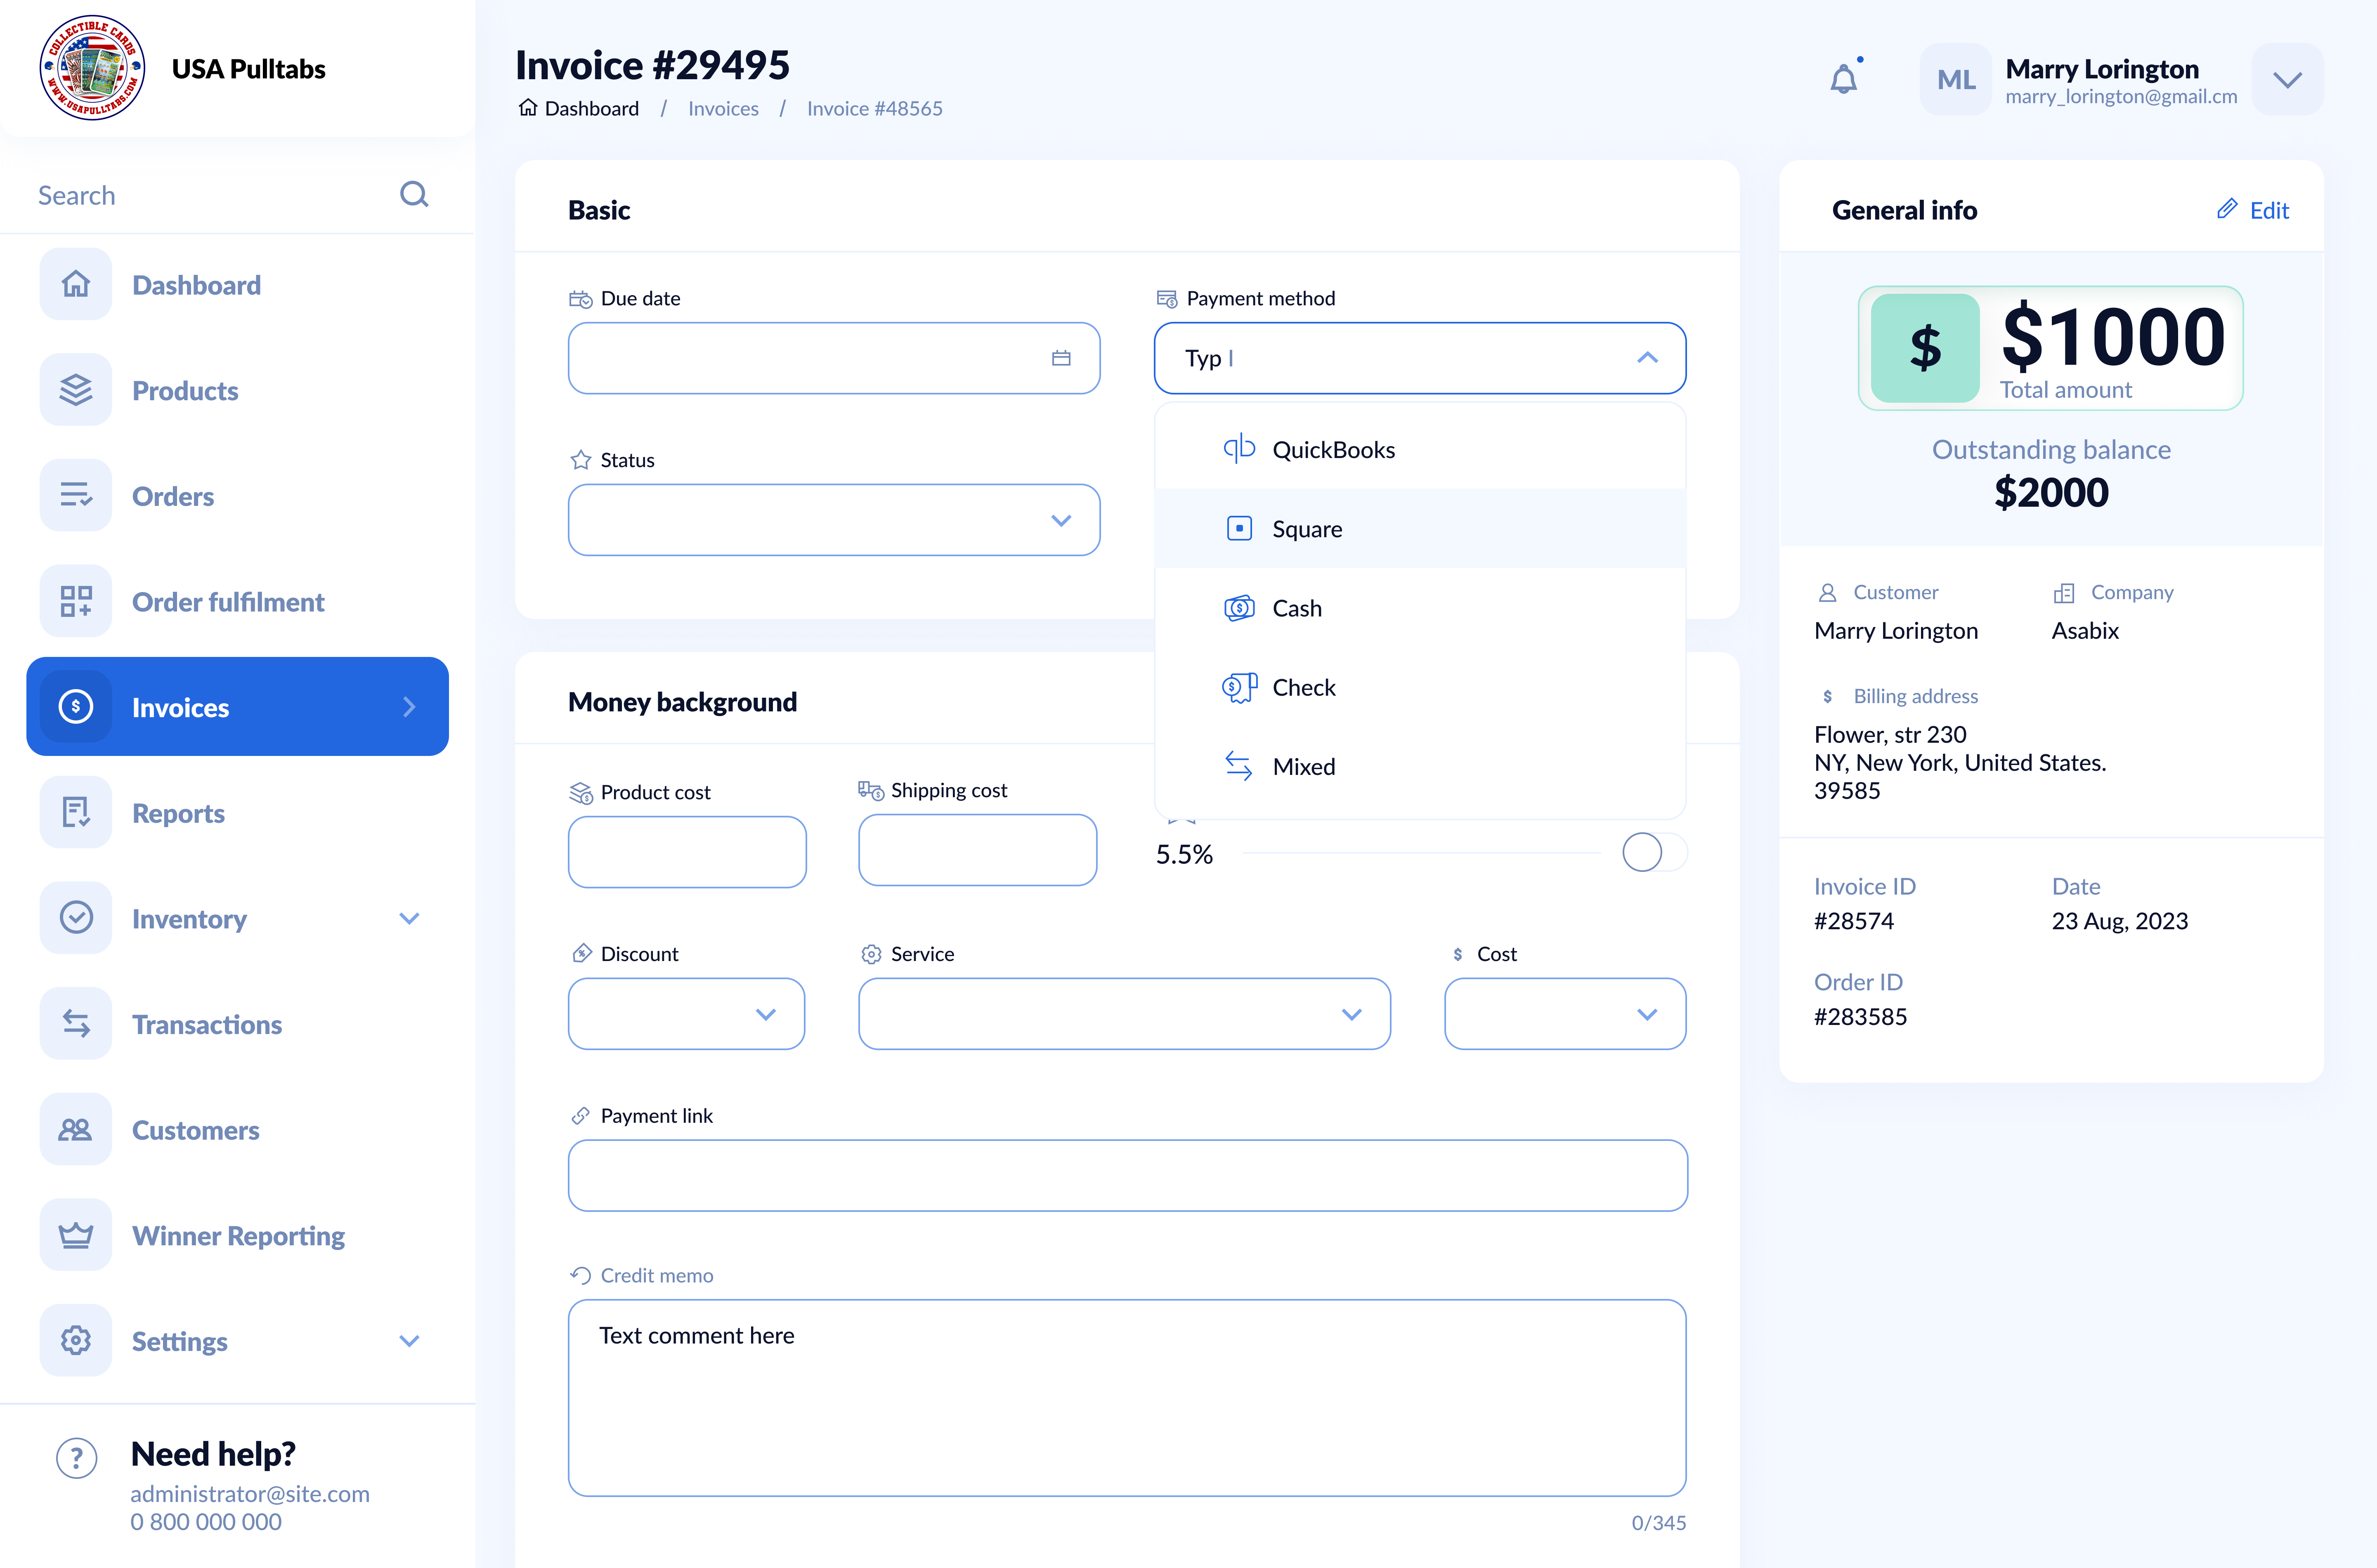The width and height of the screenshot is (2377, 1568).
Task: Open the Invoices breadcrumb link
Action: 723,108
